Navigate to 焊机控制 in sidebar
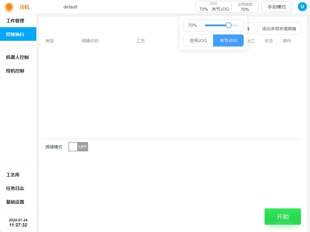This screenshot has height=232, width=310. click(x=15, y=71)
